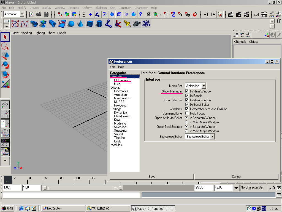Toggle Show Title Bar In Main Window

click(x=187, y=100)
